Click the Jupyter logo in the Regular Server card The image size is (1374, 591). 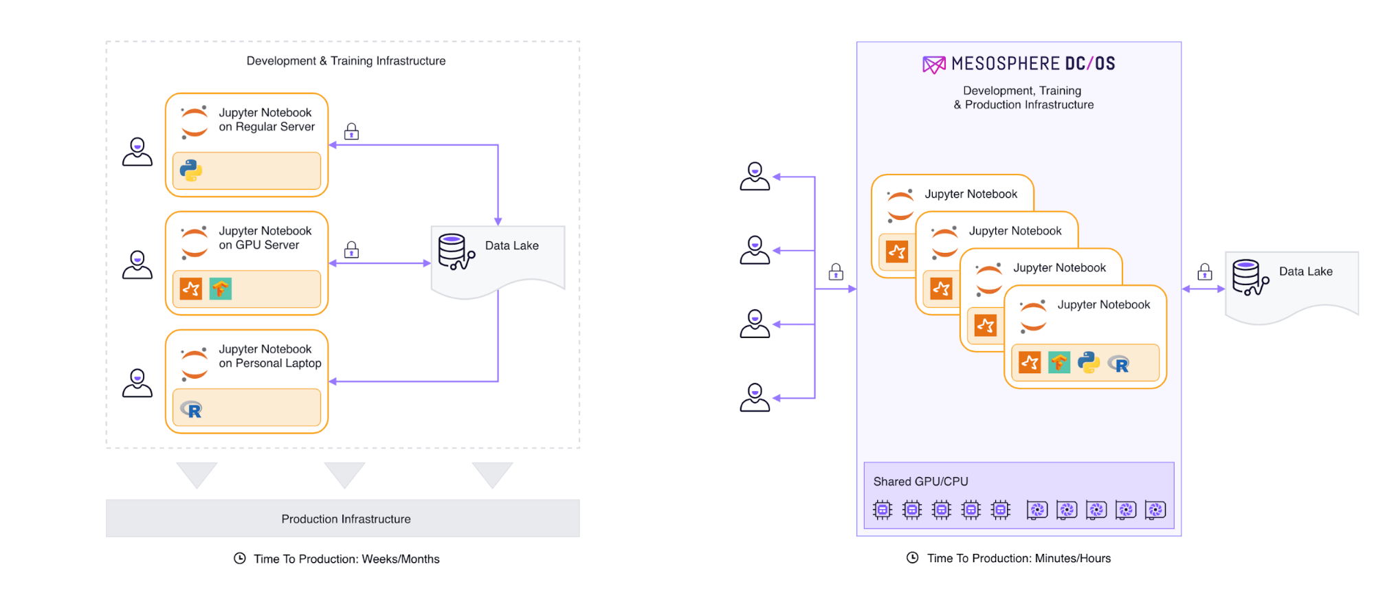point(195,122)
